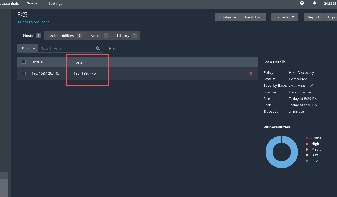This screenshot has height=197, width=337.
Task: Click the Configure button
Action: [227, 17]
